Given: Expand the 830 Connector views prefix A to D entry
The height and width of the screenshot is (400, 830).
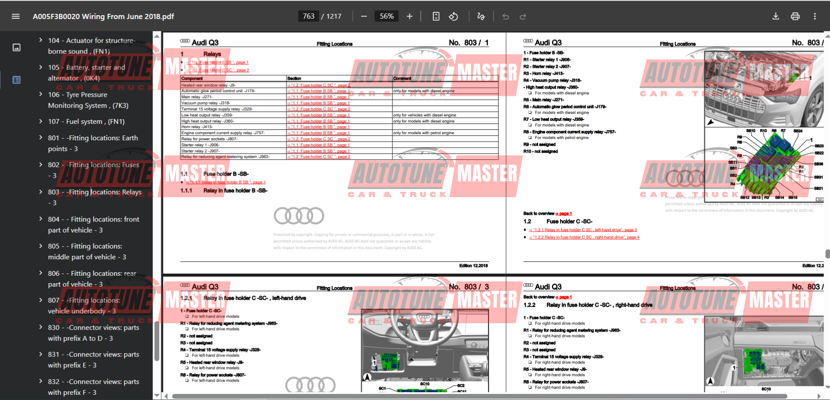Looking at the screenshot, I should tap(40, 327).
